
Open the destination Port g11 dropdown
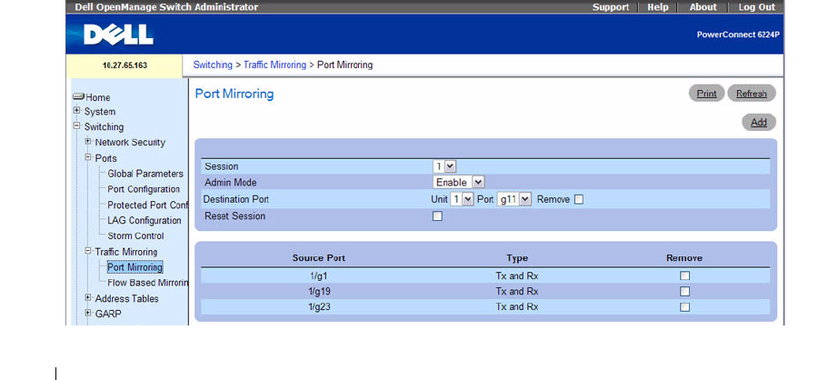514,199
